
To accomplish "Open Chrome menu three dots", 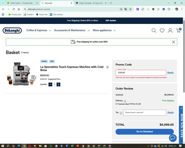I will click(x=182, y=9).
